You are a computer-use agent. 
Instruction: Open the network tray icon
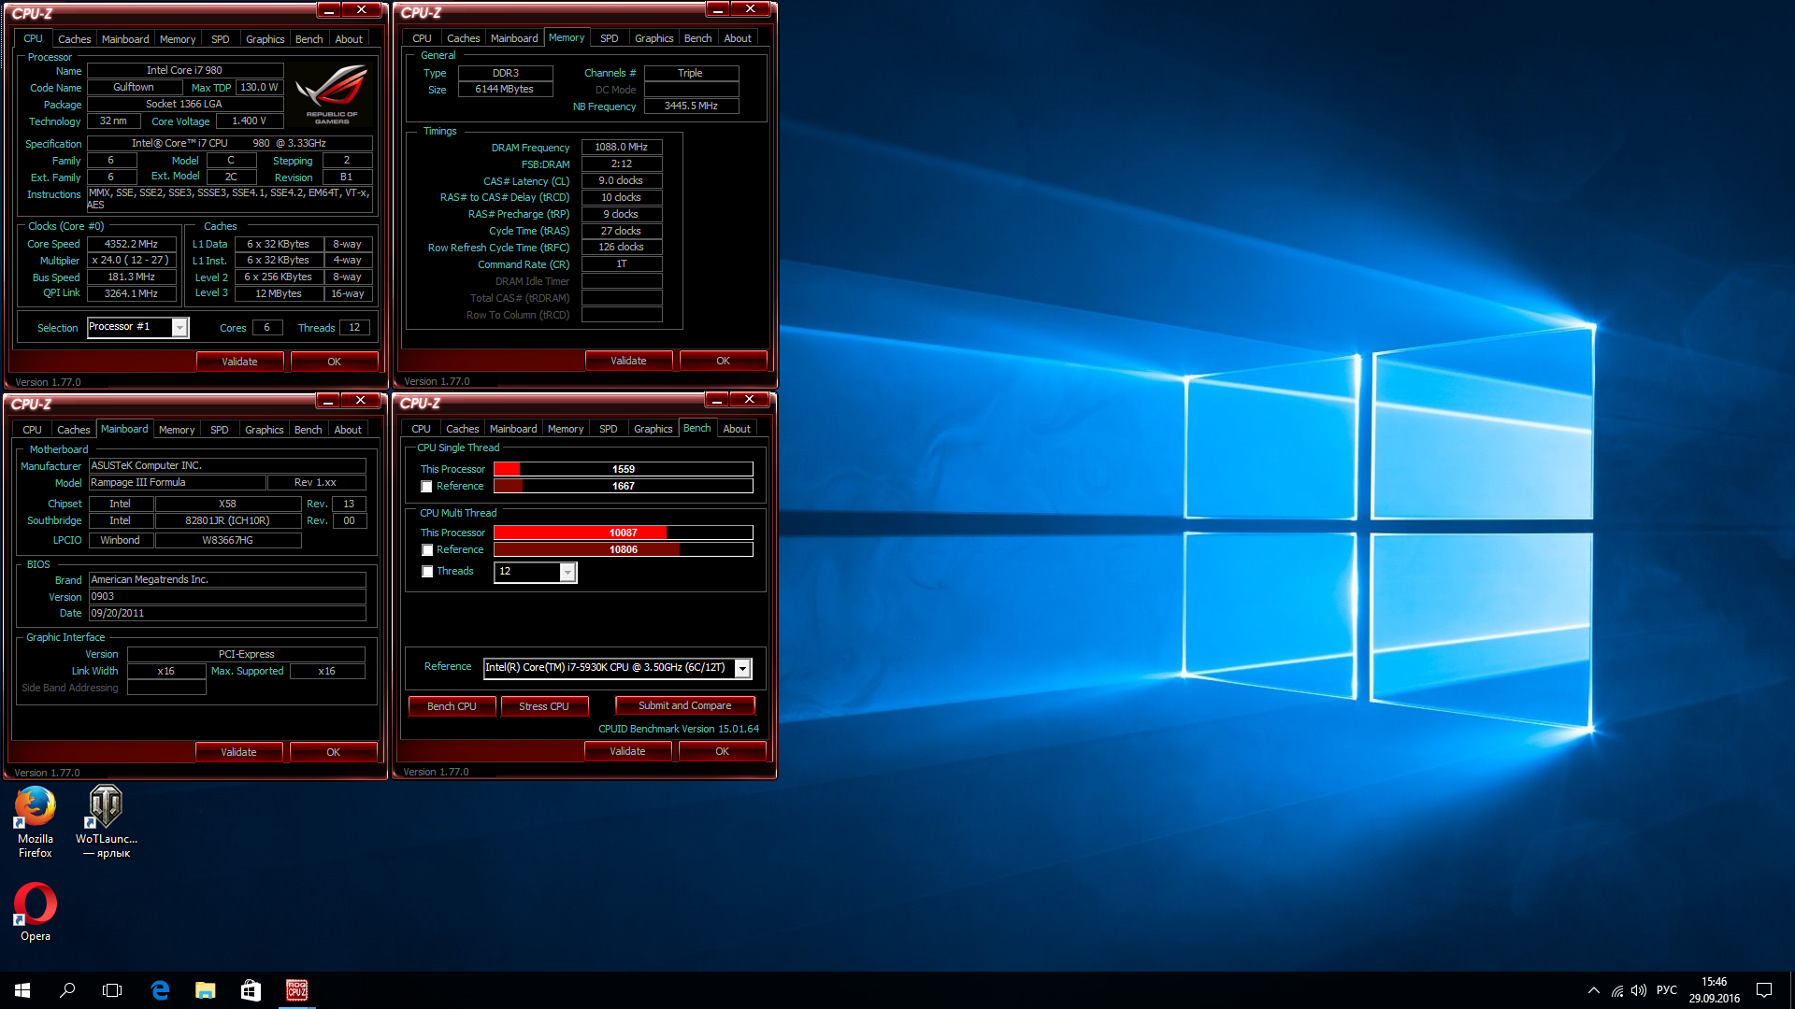(1616, 990)
